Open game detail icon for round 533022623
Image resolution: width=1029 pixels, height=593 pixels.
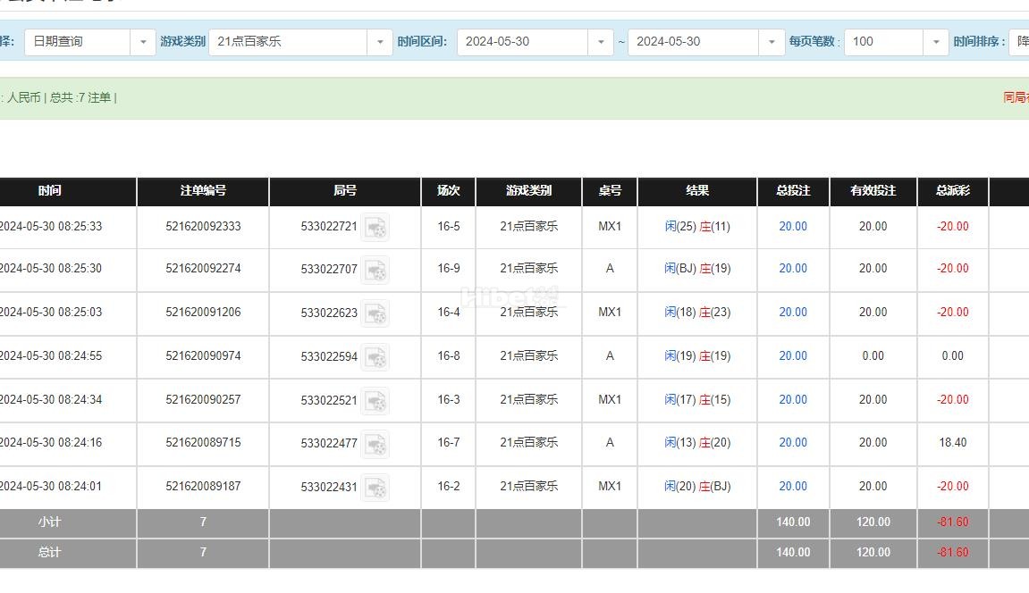pyautogui.click(x=376, y=313)
